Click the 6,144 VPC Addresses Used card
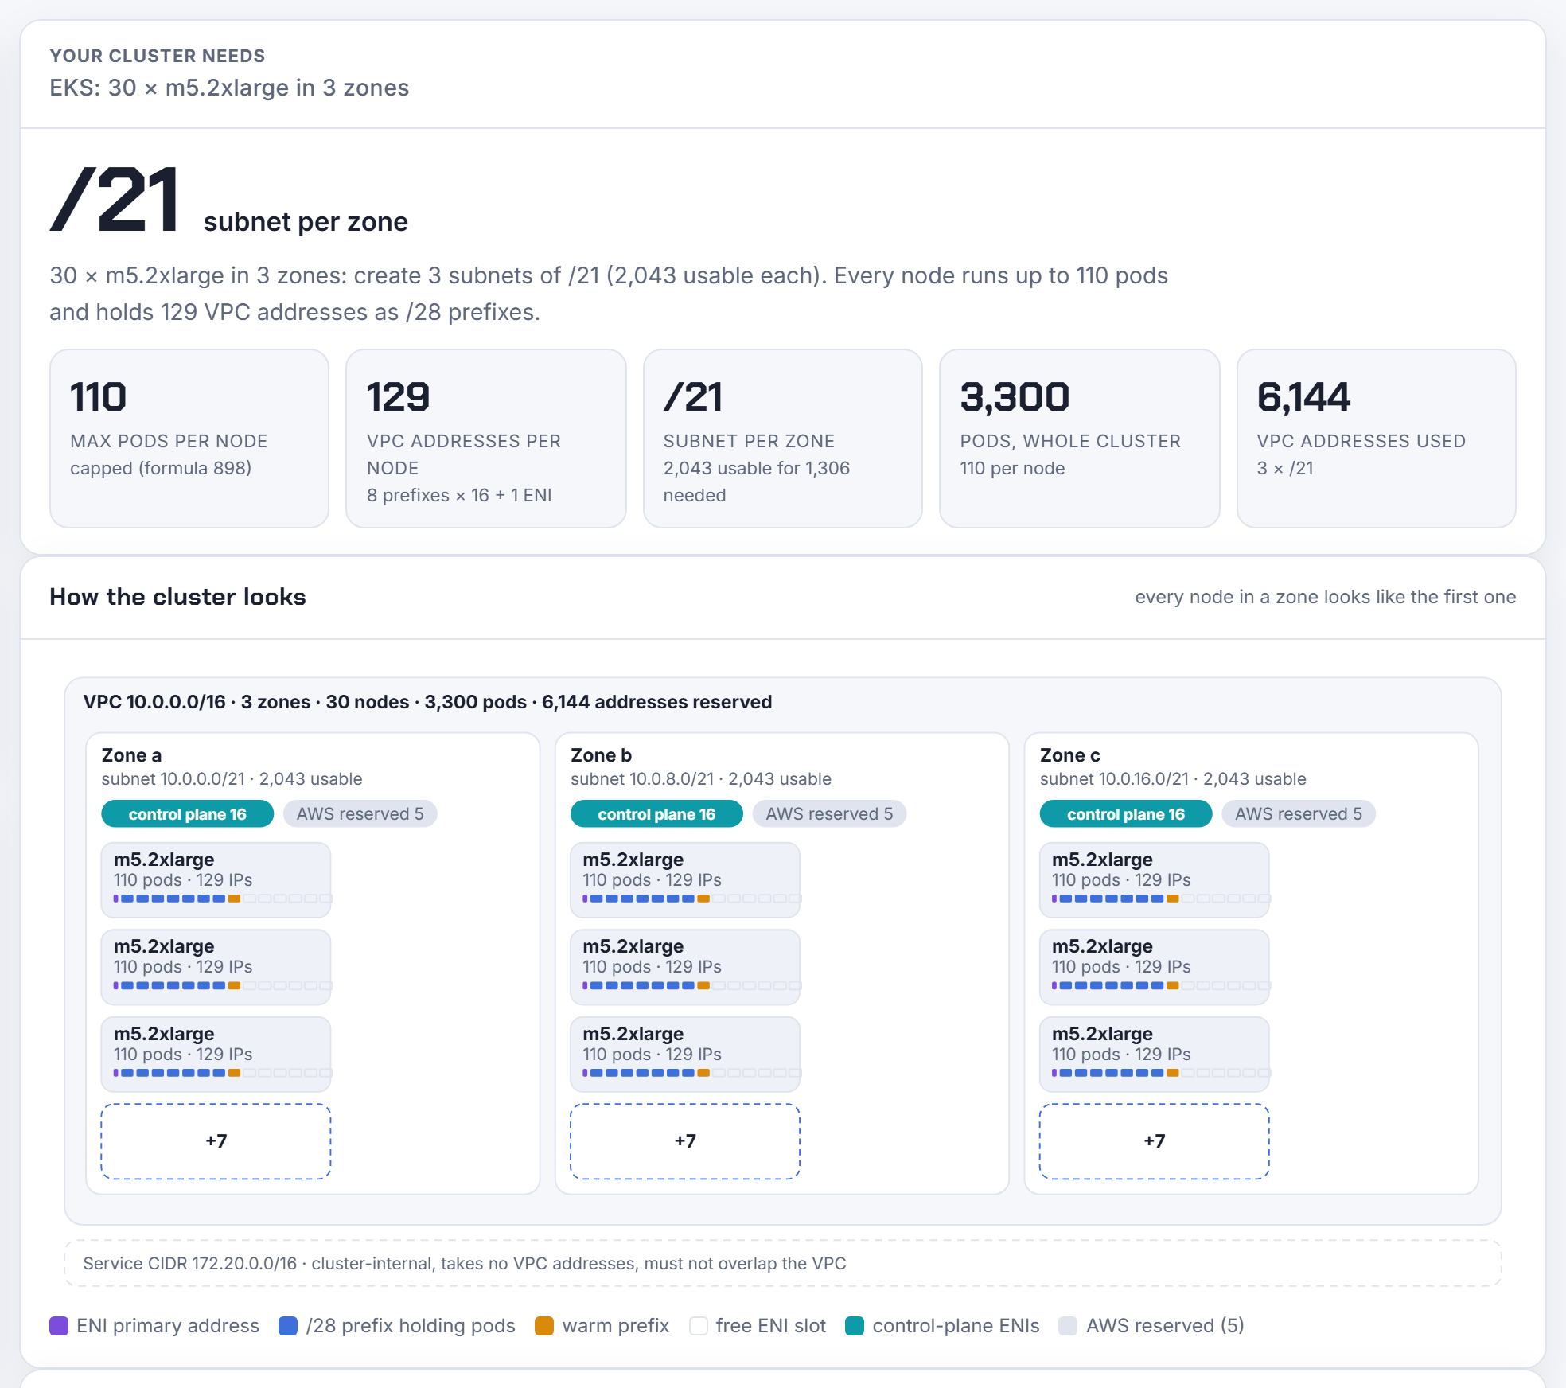Viewport: 1566px width, 1388px height. click(x=1377, y=439)
